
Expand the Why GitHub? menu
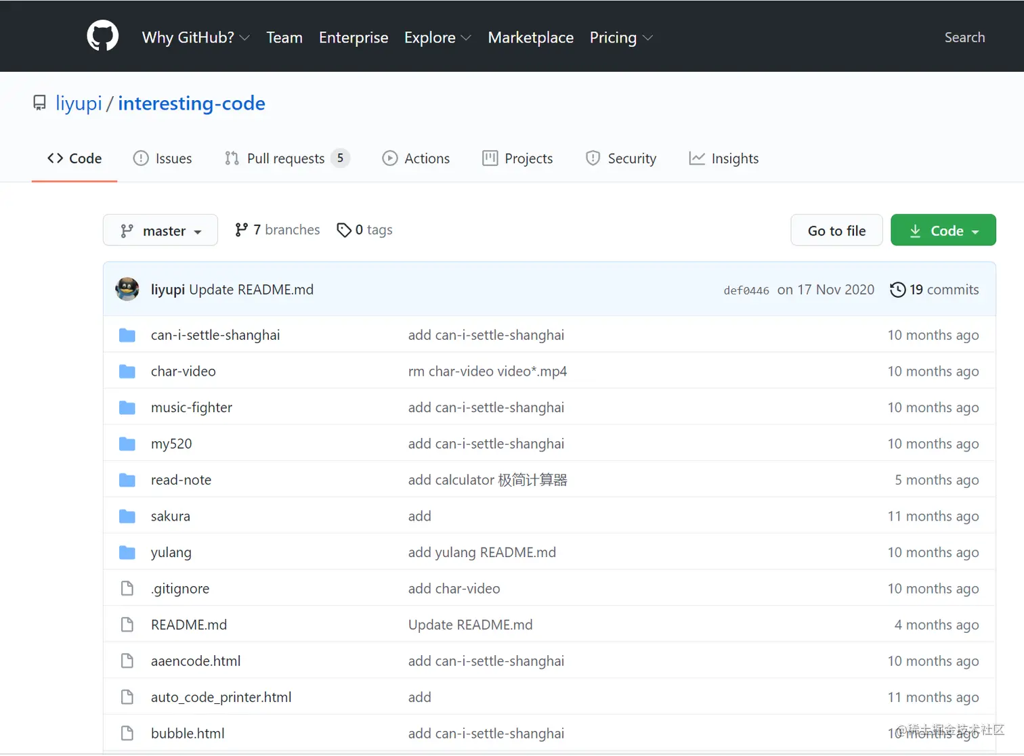point(196,37)
